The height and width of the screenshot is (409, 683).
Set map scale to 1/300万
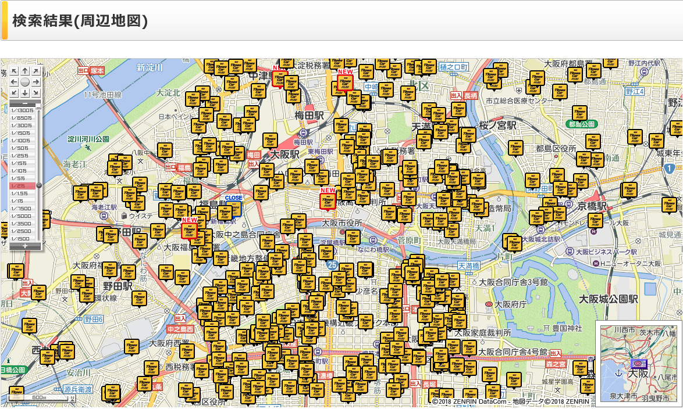click(x=22, y=125)
